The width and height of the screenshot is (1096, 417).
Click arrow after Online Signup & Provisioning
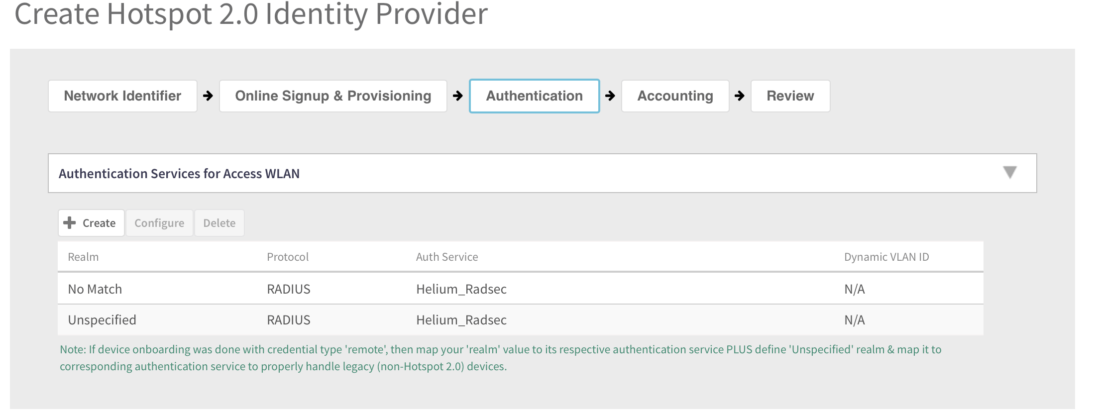point(458,96)
